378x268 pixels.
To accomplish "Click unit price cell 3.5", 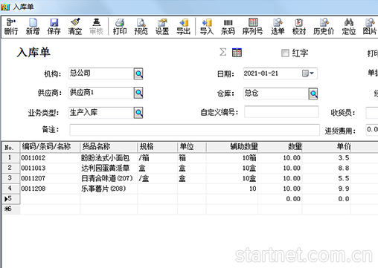I will [327, 157].
